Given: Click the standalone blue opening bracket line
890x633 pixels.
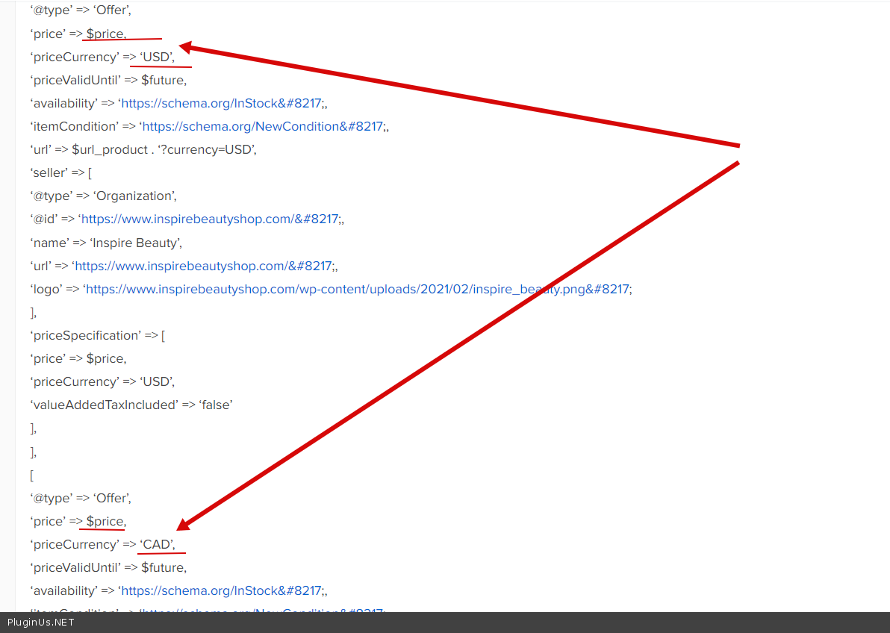Looking at the screenshot, I should point(32,475).
